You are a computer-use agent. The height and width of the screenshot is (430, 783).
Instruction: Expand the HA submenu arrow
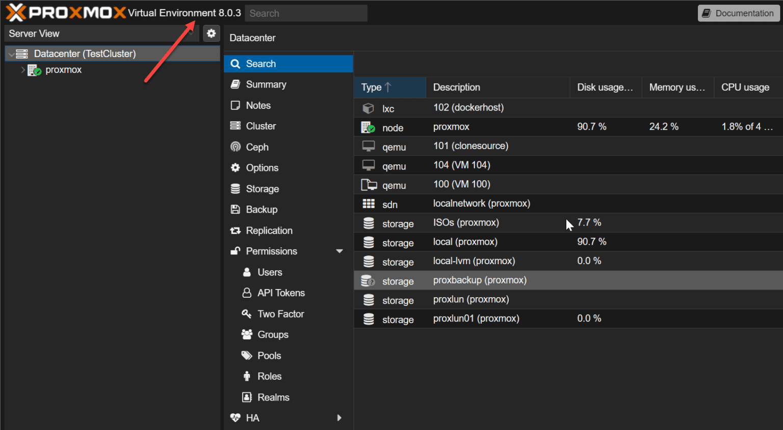click(340, 417)
